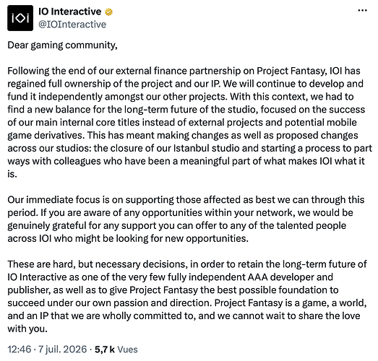Click the gold verified badge
This screenshot has width=378, height=361.
(x=108, y=12)
